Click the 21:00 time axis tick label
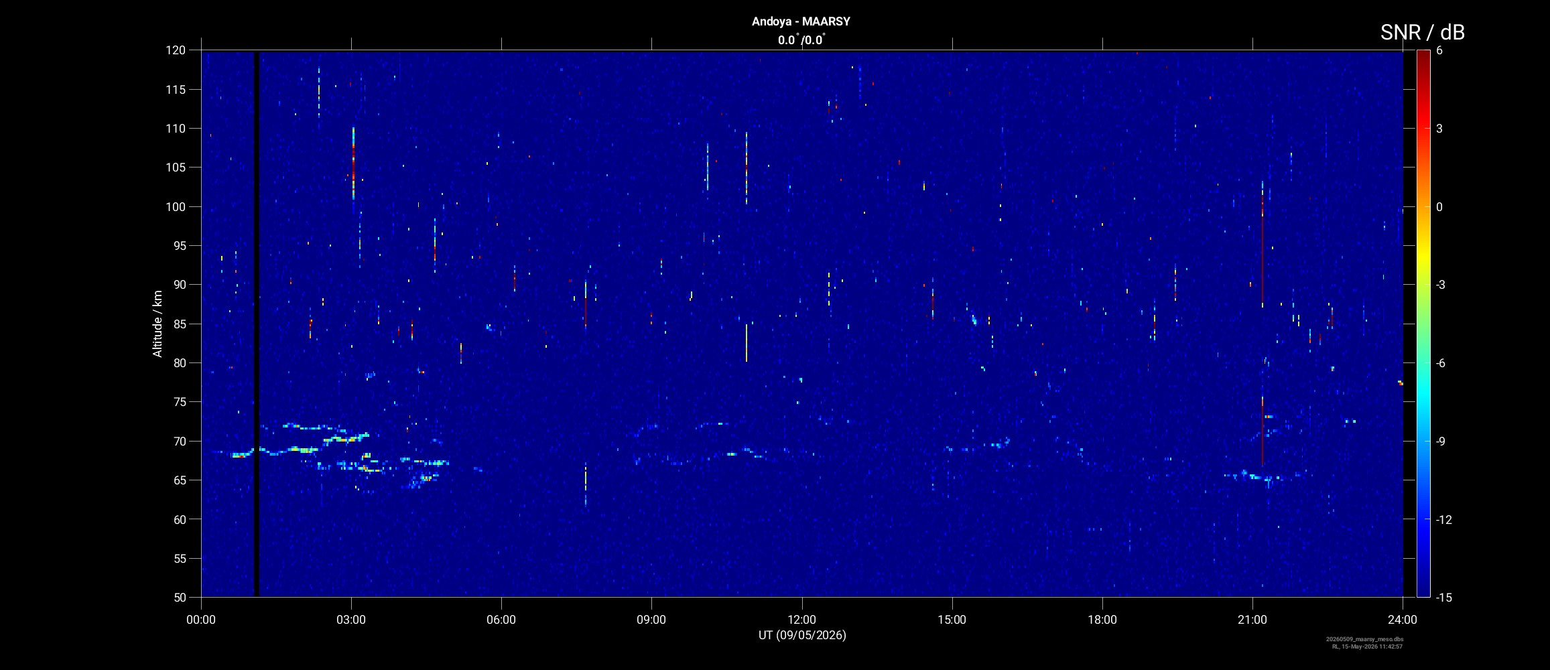Viewport: 1550px width, 670px height. (1252, 620)
